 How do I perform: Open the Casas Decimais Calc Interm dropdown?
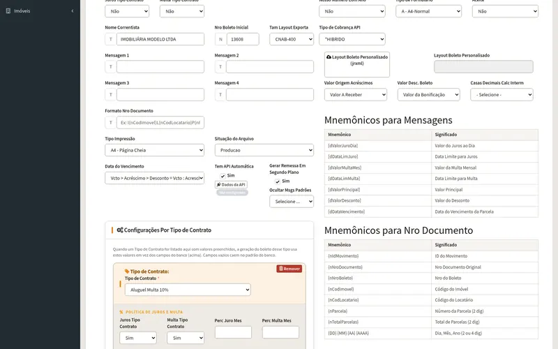(x=502, y=95)
